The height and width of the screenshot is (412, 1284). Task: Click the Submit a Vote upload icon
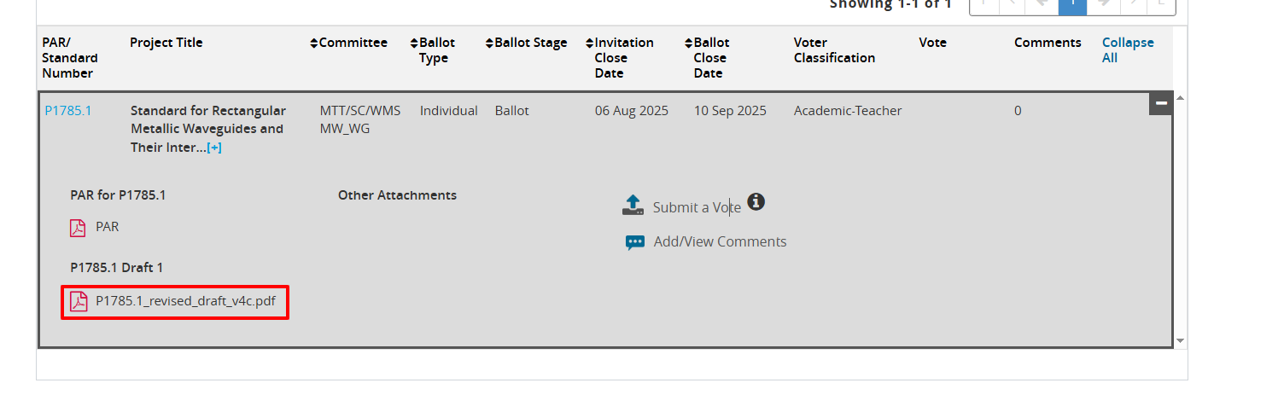coord(633,206)
